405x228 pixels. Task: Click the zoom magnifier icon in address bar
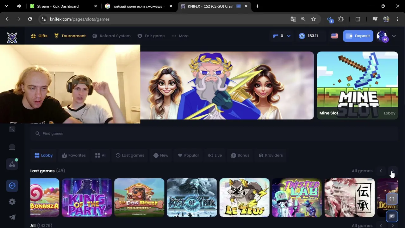tap(303, 19)
